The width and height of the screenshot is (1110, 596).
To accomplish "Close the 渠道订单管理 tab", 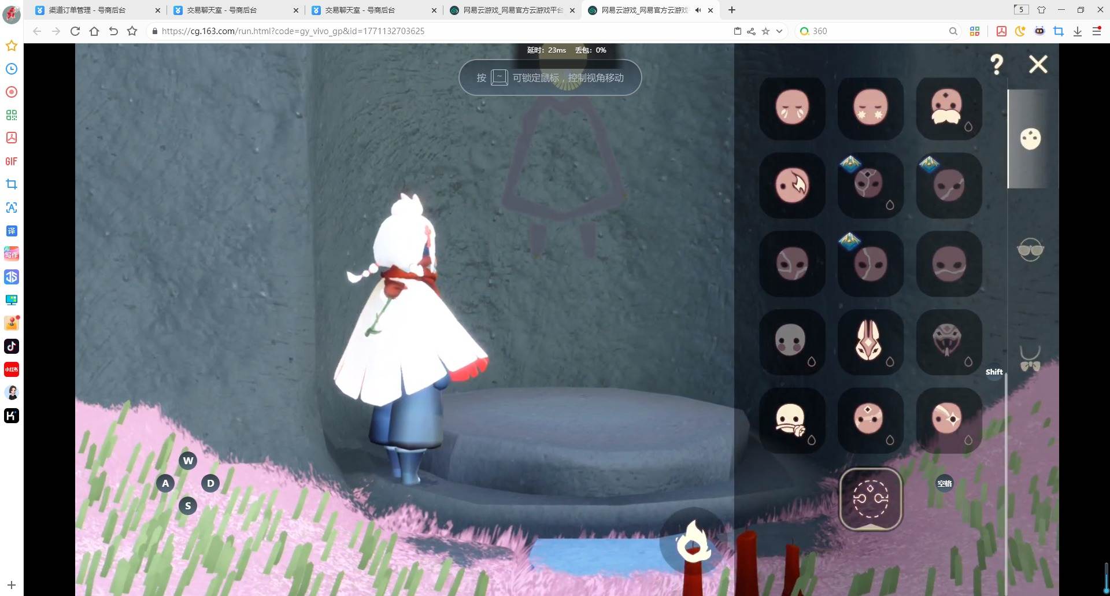I will pyautogui.click(x=157, y=10).
